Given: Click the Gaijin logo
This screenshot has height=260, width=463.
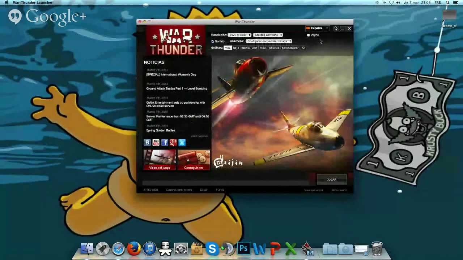Looking at the screenshot, I should pyautogui.click(x=228, y=162).
